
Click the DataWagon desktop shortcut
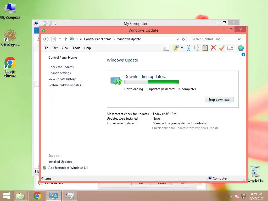point(10,38)
